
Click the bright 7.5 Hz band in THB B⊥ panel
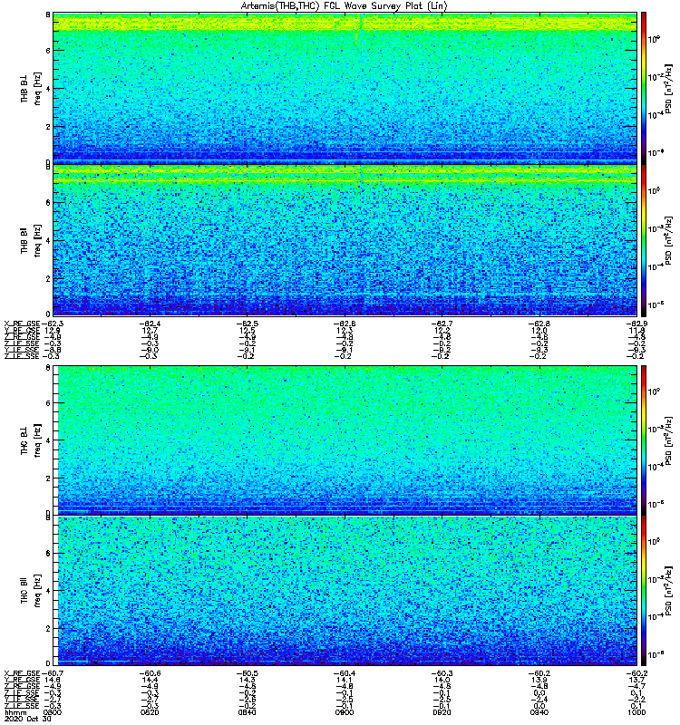pyautogui.click(x=345, y=24)
